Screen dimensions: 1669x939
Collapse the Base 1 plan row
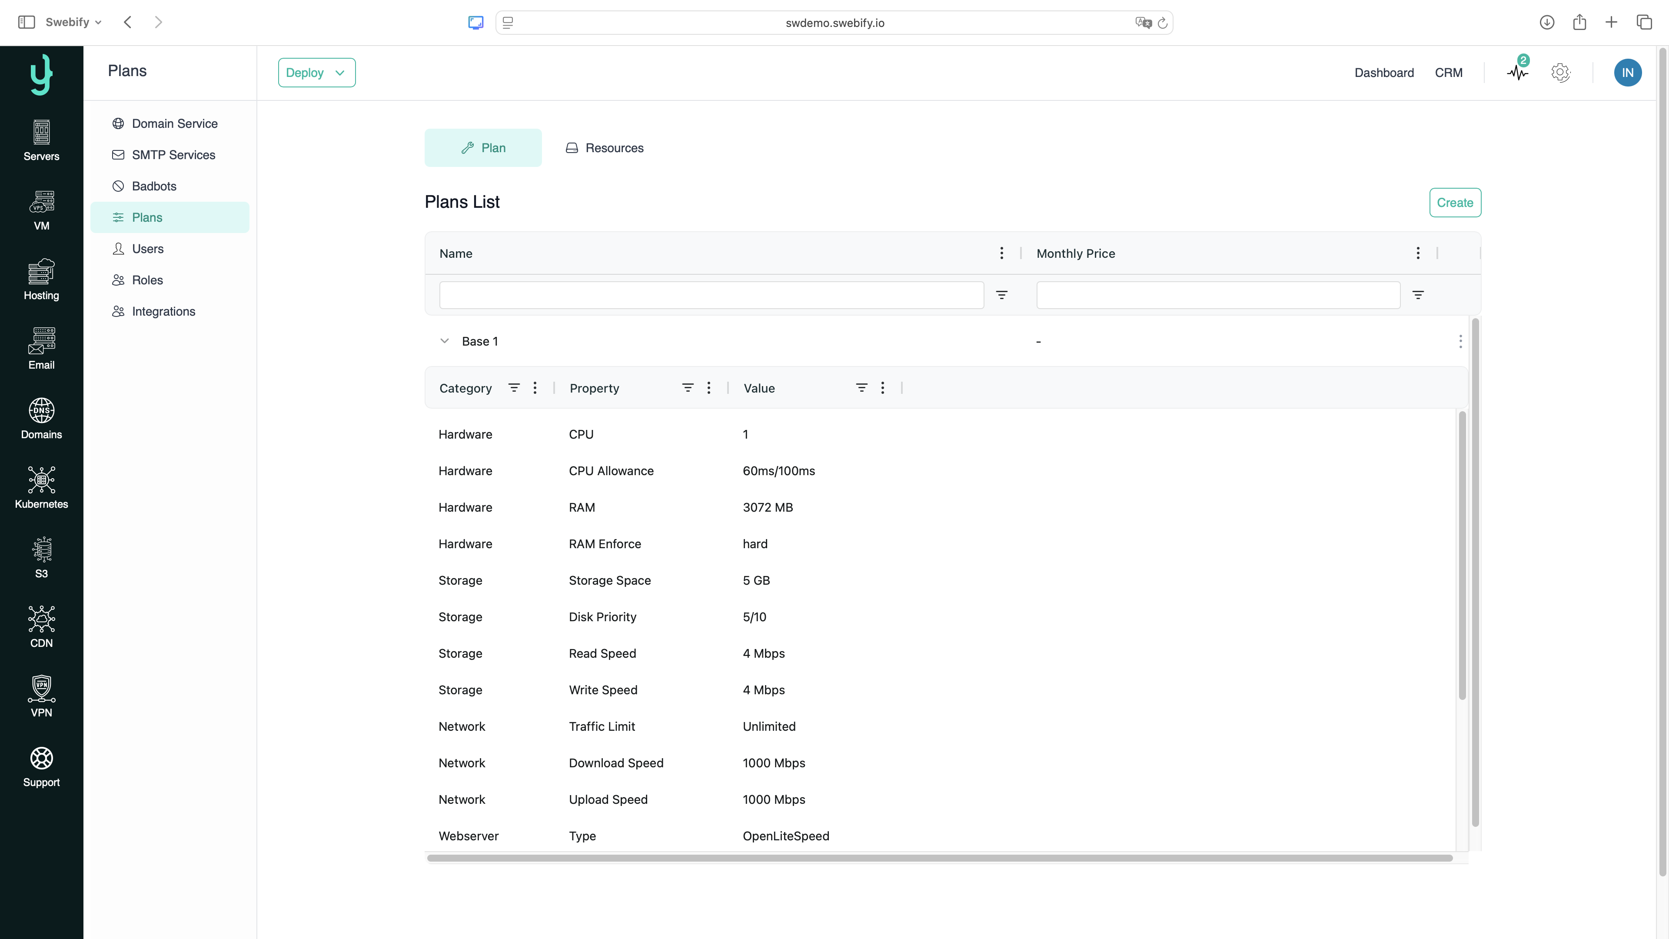(445, 341)
